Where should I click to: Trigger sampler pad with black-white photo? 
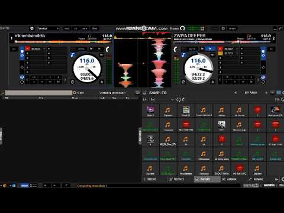[221, 125]
